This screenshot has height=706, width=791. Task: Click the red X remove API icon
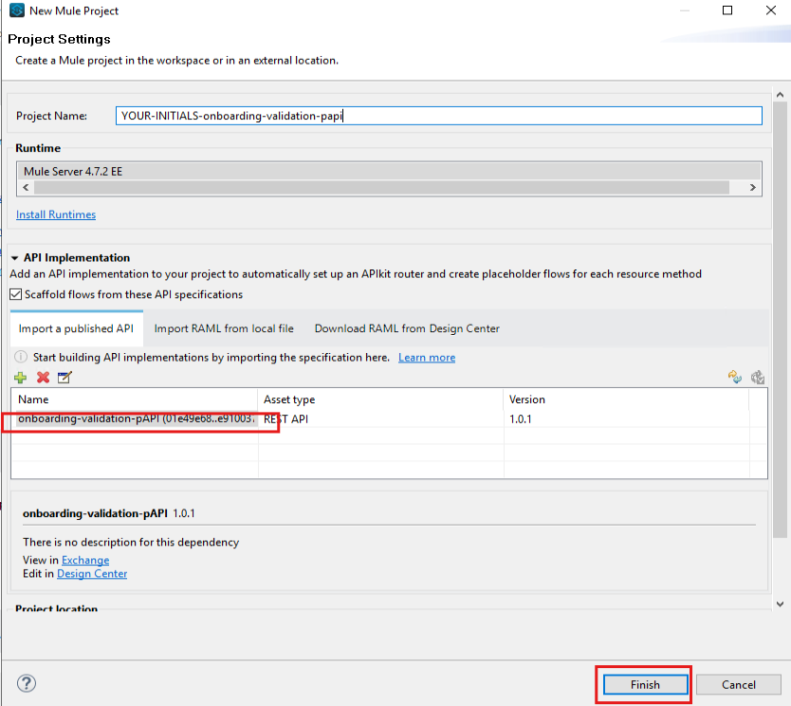pyautogui.click(x=43, y=378)
